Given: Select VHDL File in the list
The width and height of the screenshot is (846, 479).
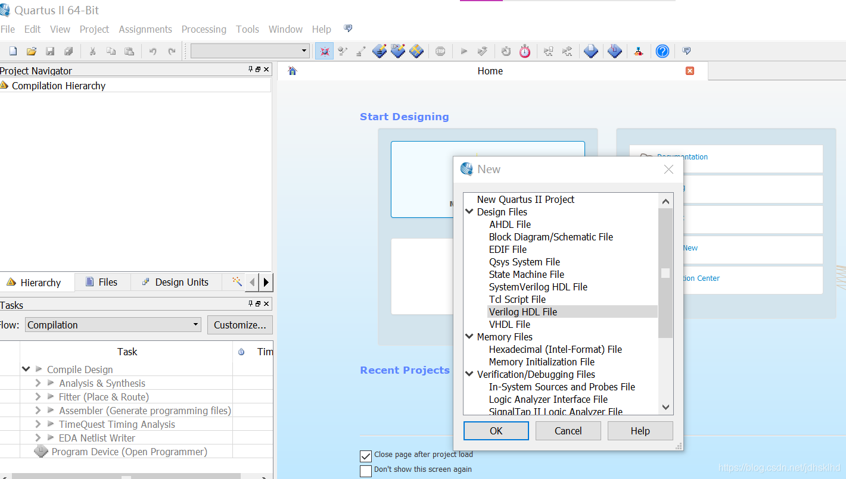Looking at the screenshot, I should point(509,324).
